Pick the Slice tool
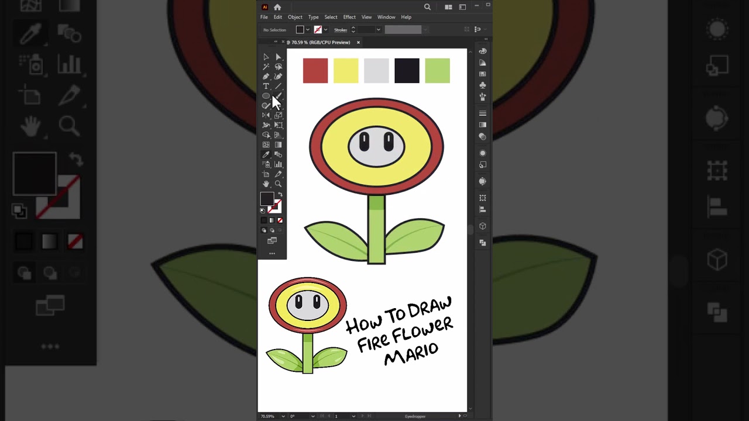 (278, 174)
